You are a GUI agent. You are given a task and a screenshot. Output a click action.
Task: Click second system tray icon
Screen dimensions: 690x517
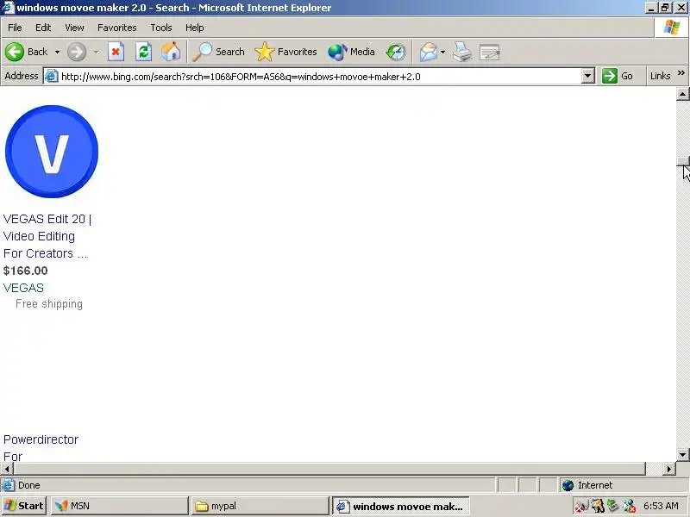coord(597,507)
